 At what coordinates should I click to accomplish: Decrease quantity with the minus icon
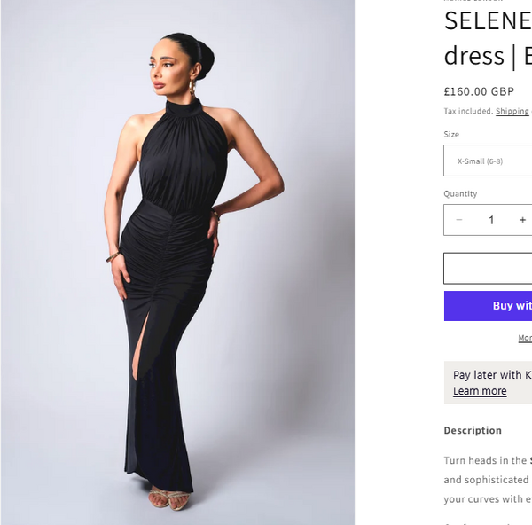click(459, 220)
